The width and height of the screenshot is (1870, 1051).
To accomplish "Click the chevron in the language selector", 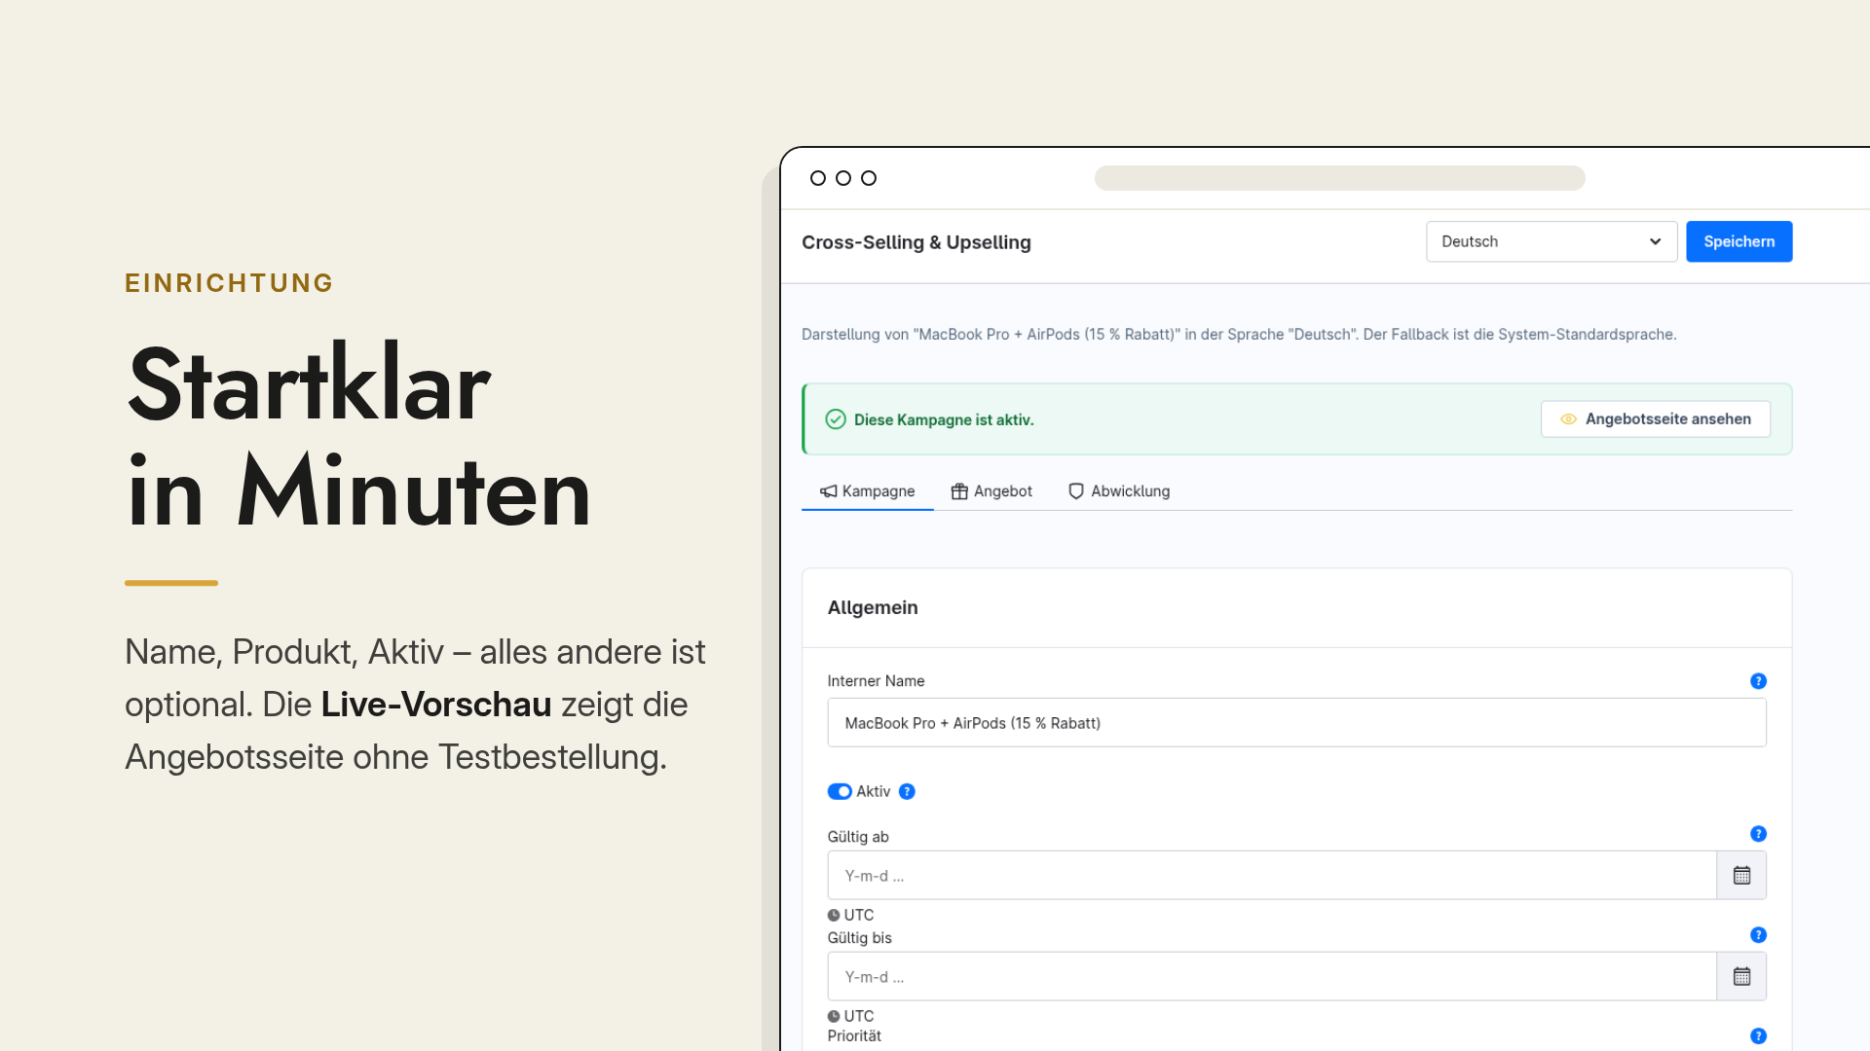I will (x=1655, y=241).
